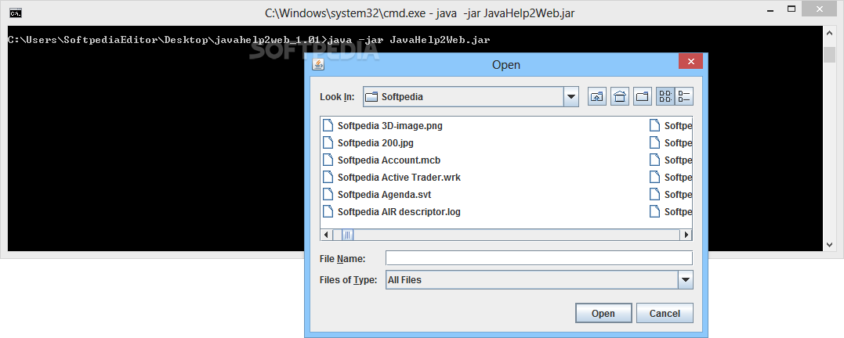This screenshot has width=844, height=338.
Task: Open the All Files type combo box
Action: click(539, 280)
